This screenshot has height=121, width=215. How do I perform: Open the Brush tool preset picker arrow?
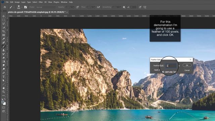click(x=14, y=7)
